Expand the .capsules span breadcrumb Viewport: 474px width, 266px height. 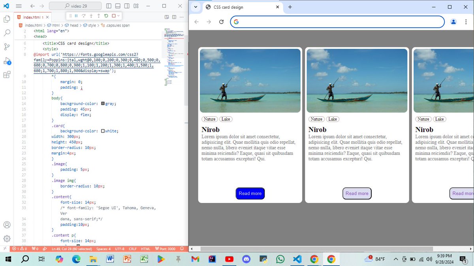point(115,25)
